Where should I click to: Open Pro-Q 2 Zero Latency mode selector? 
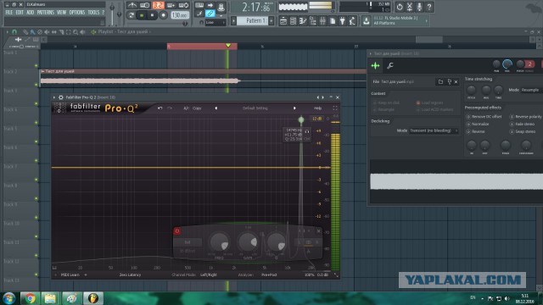(x=130, y=274)
